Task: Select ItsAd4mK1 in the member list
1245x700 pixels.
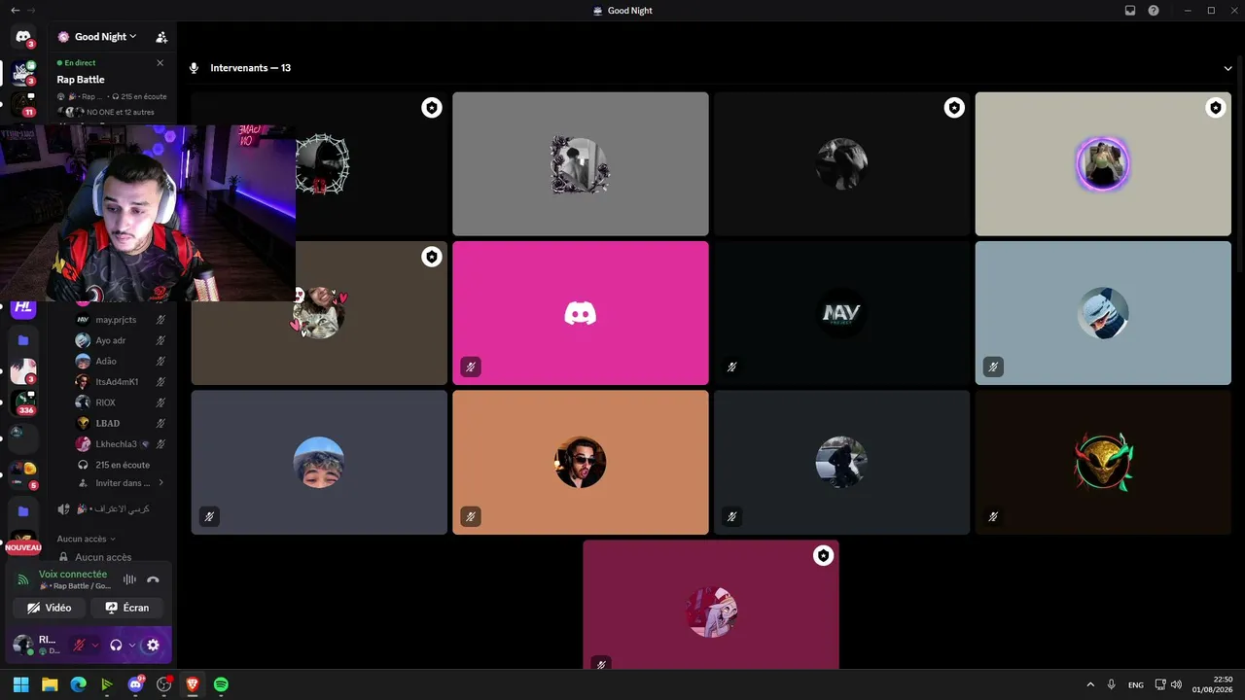Action: [119, 382]
